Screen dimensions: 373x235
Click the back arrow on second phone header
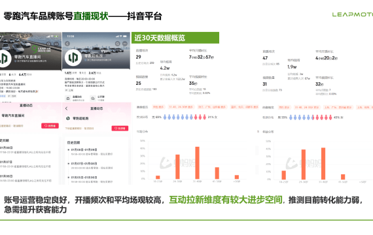67,44
